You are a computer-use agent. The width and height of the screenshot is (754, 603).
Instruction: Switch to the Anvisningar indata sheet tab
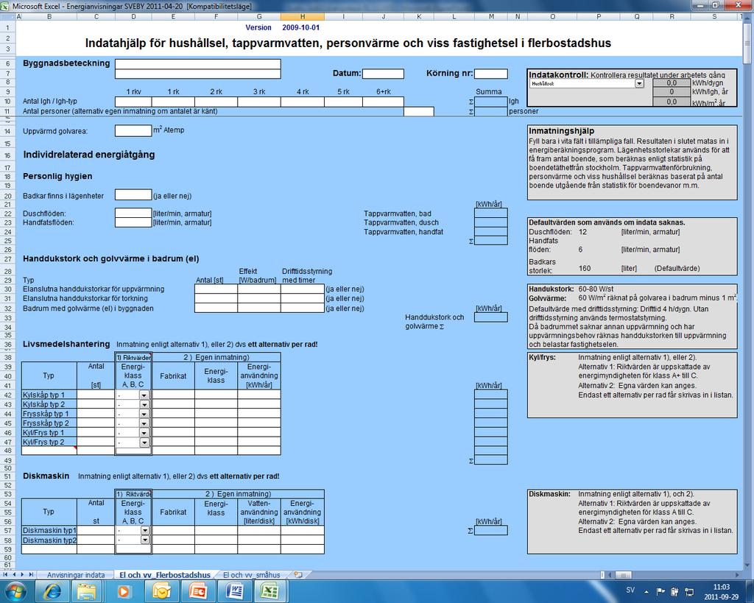pyautogui.click(x=76, y=574)
